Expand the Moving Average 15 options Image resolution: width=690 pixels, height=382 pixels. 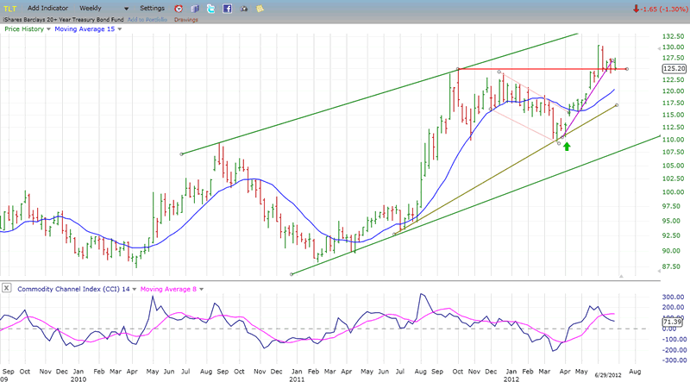(x=118, y=28)
